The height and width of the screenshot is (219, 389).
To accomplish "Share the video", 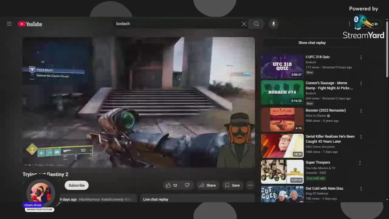I will 208,185.
